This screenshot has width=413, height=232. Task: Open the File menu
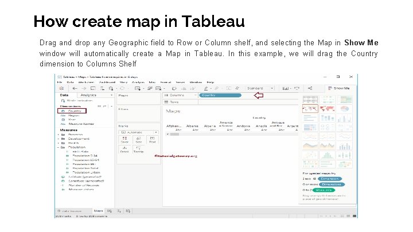[x=60, y=82]
